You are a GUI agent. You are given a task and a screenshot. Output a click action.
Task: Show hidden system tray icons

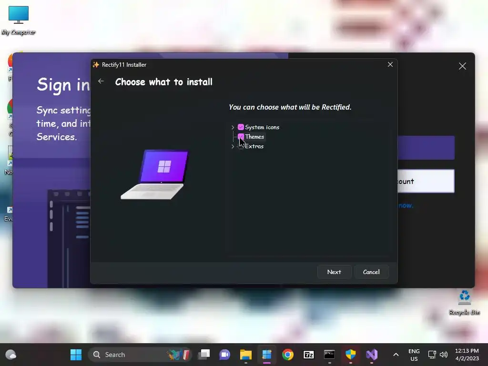click(x=396, y=355)
